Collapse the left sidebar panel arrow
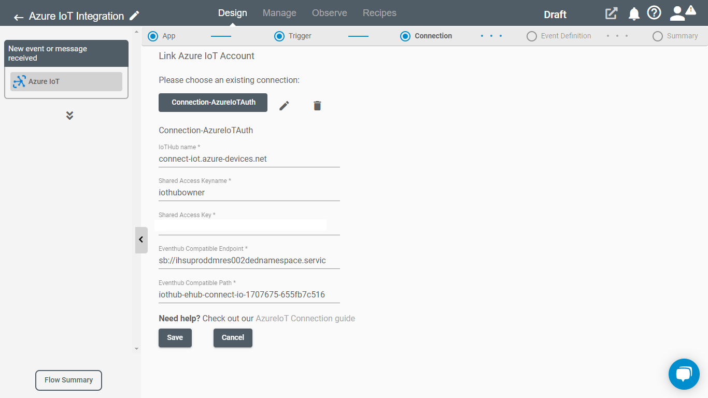This screenshot has height=398, width=708. 141,240
